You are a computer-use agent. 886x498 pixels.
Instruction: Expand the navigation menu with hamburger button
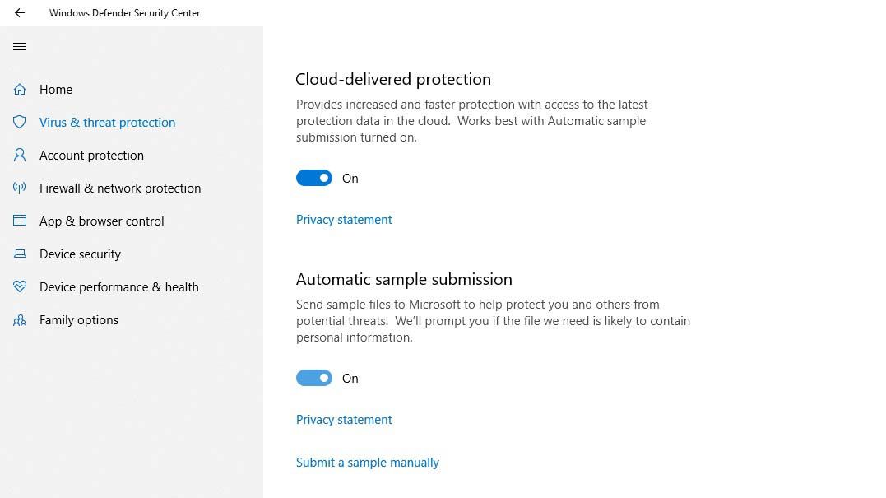click(x=20, y=46)
